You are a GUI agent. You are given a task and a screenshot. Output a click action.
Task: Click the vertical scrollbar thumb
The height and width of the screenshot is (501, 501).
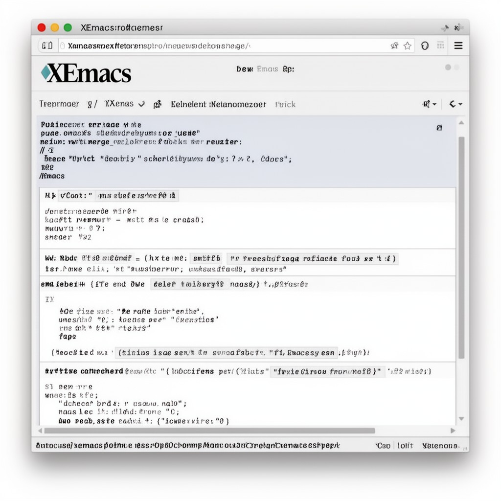tap(461, 248)
